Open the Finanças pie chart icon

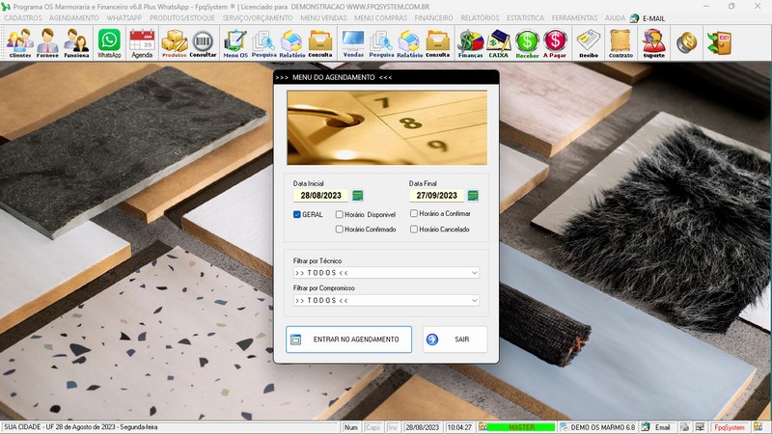click(470, 42)
